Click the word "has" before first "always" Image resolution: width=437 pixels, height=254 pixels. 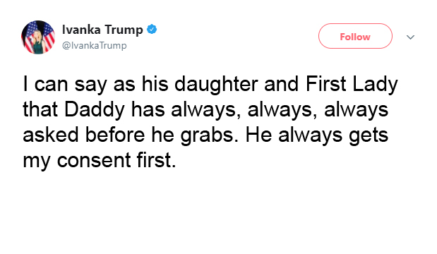[x=148, y=109]
